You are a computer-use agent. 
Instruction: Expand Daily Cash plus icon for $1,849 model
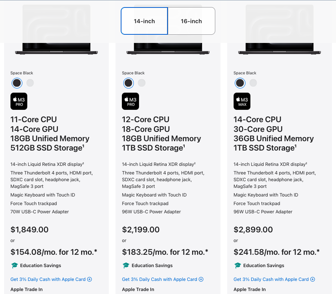tap(90, 279)
